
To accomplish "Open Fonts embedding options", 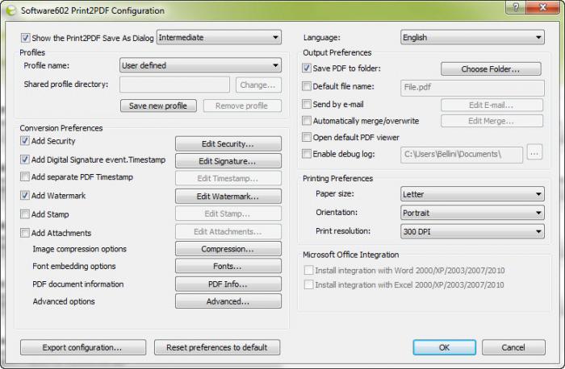I will click(228, 266).
